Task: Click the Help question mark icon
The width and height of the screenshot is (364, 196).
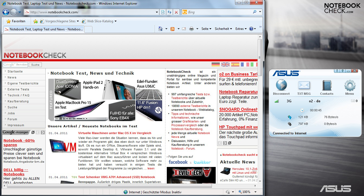Action: [251, 29]
